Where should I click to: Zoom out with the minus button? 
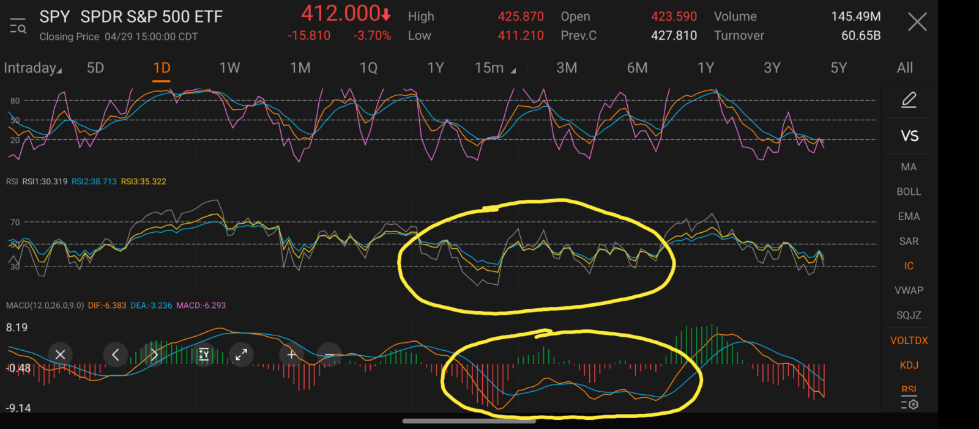[x=329, y=354]
